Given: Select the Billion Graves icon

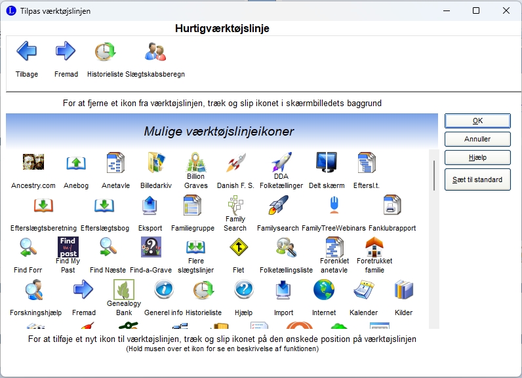Looking at the screenshot, I should pos(195,162).
